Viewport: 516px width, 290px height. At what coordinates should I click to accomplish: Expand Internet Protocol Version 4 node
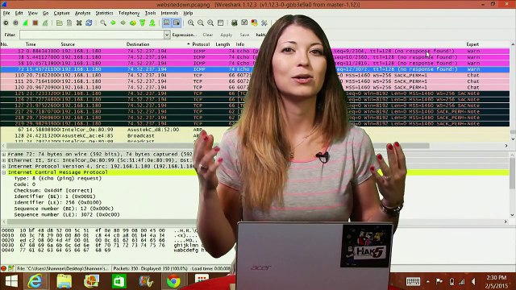pos(3,166)
